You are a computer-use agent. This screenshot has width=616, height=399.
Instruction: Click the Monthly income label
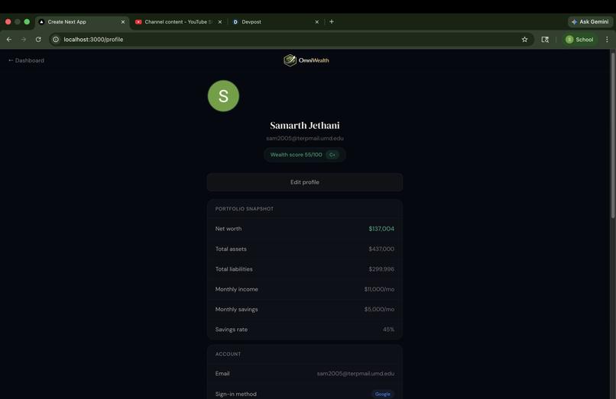pos(236,289)
